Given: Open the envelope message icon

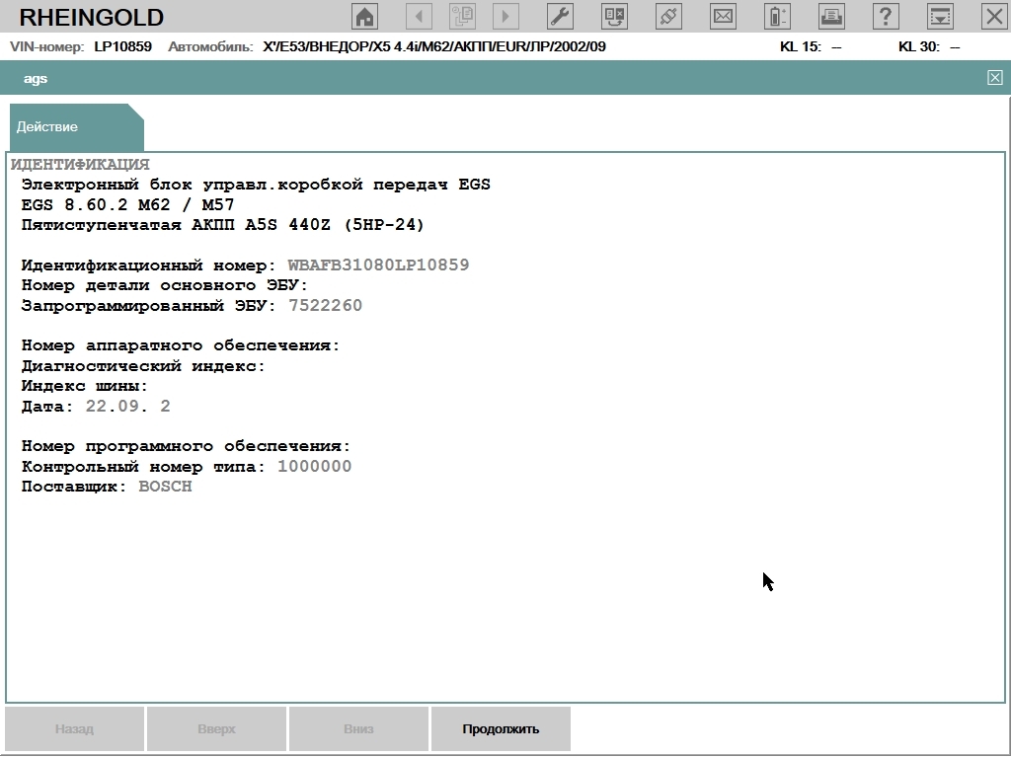Looking at the screenshot, I should point(724,16).
